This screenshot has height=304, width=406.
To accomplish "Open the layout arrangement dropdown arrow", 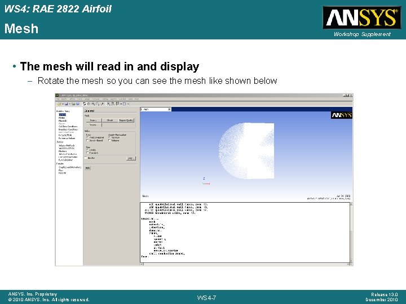I will 121,104.
